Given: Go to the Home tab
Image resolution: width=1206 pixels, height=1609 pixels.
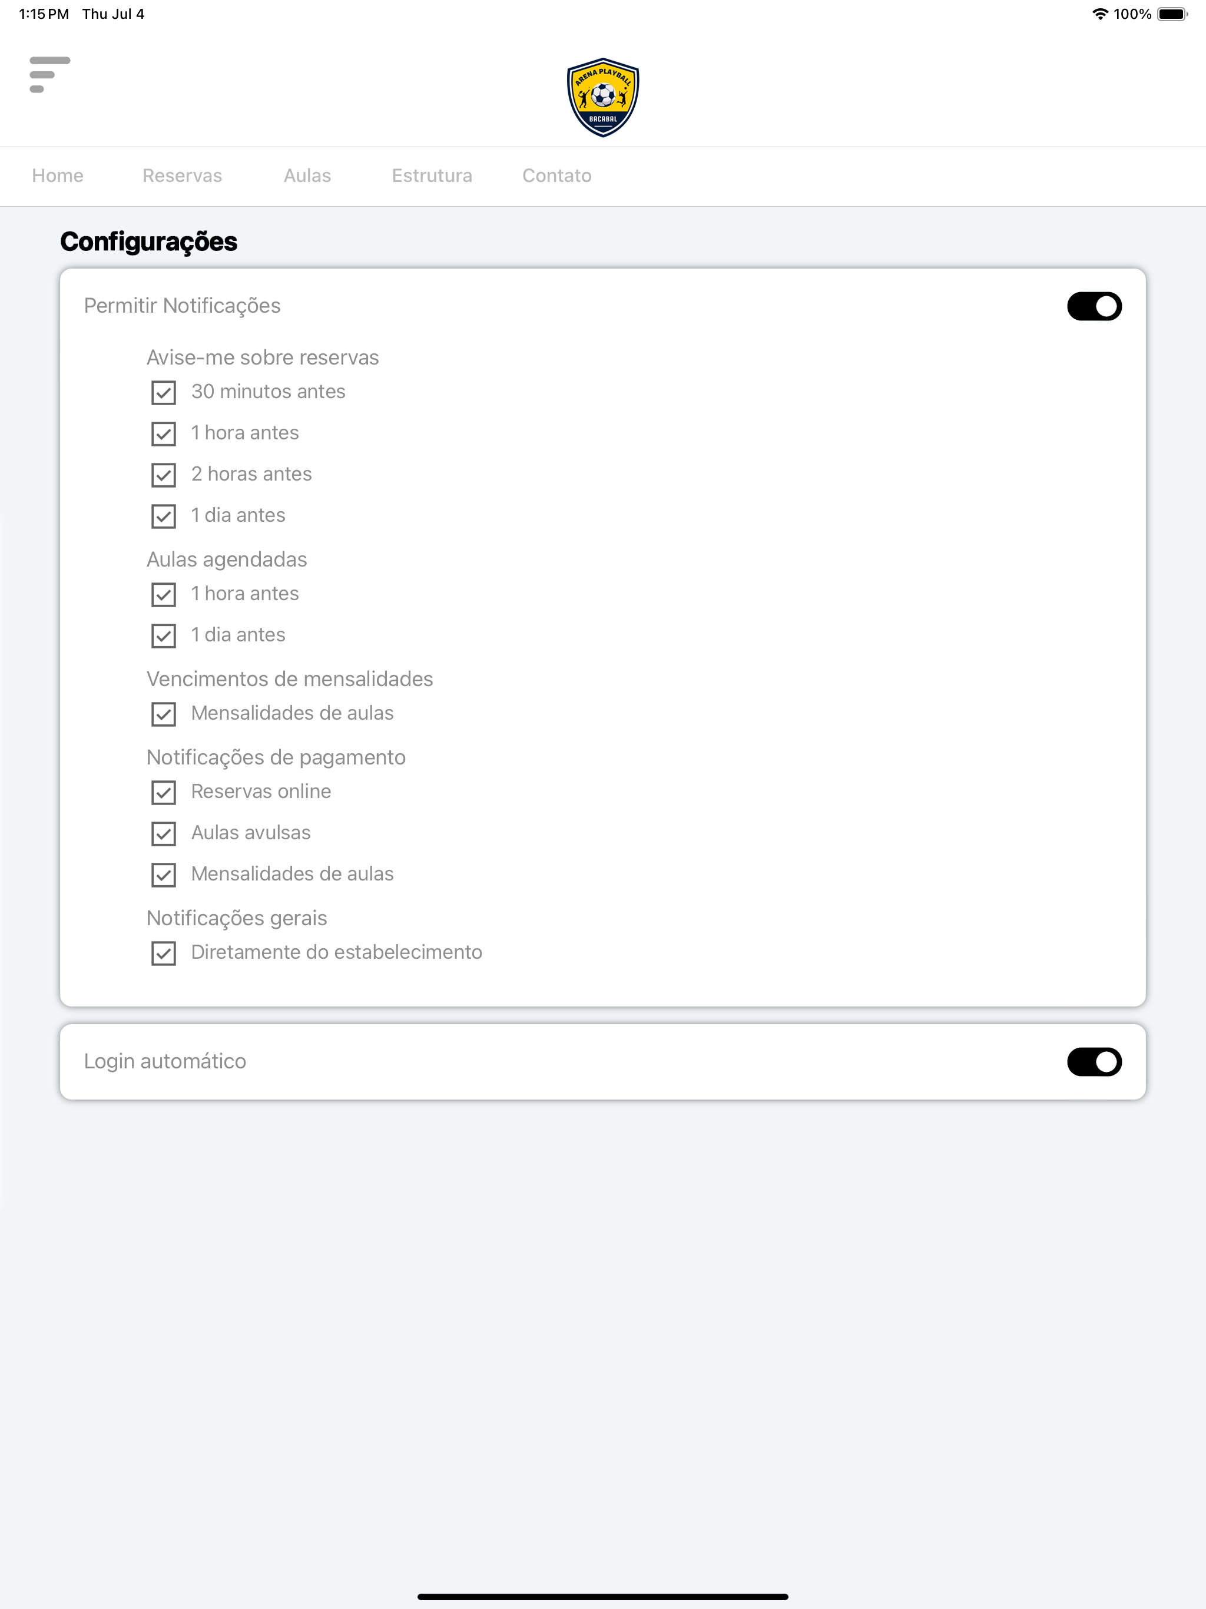Looking at the screenshot, I should pos(58,176).
